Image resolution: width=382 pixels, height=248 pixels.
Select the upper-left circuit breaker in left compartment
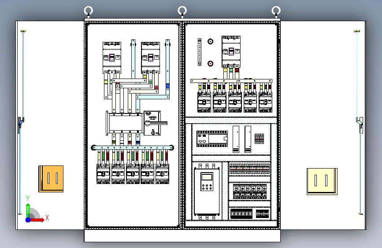[112, 57]
